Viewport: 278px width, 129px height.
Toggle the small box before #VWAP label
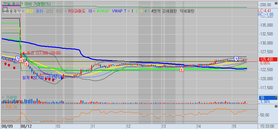pyautogui.click(x=95, y=11)
